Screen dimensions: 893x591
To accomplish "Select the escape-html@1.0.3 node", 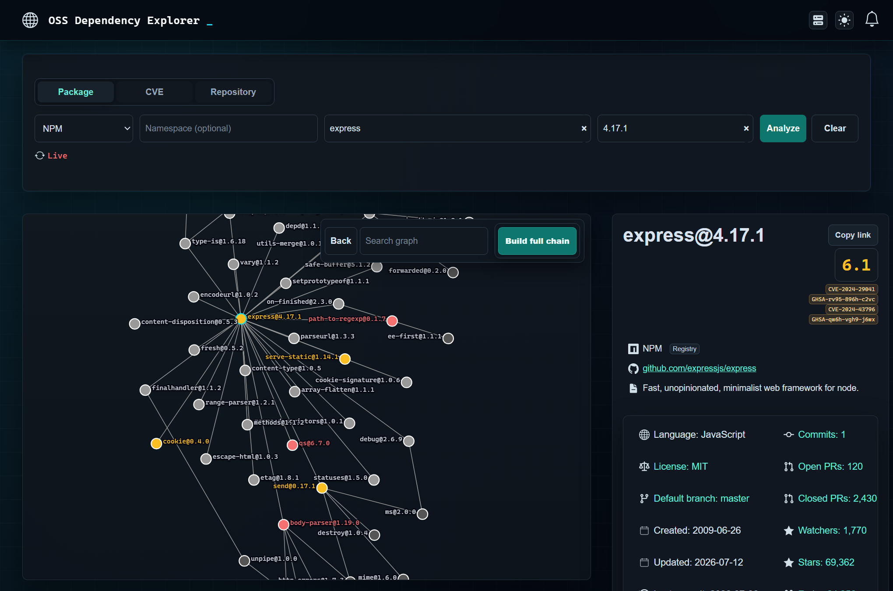I will (206, 459).
